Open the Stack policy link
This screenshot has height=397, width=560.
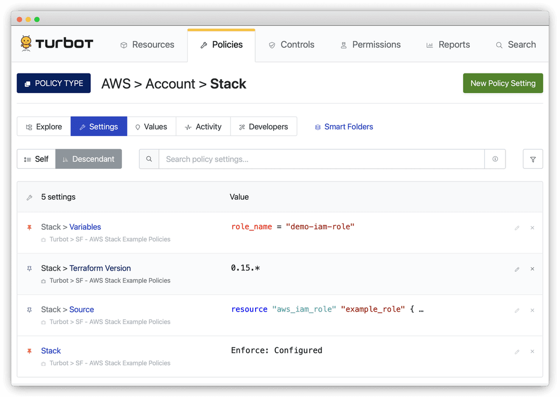(51, 351)
